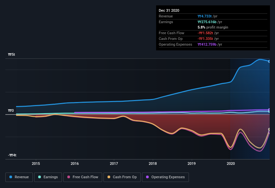This screenshot has width=275, height=188.
Task: Click the purple Operating Expenses legend dot
Action: 147,177
